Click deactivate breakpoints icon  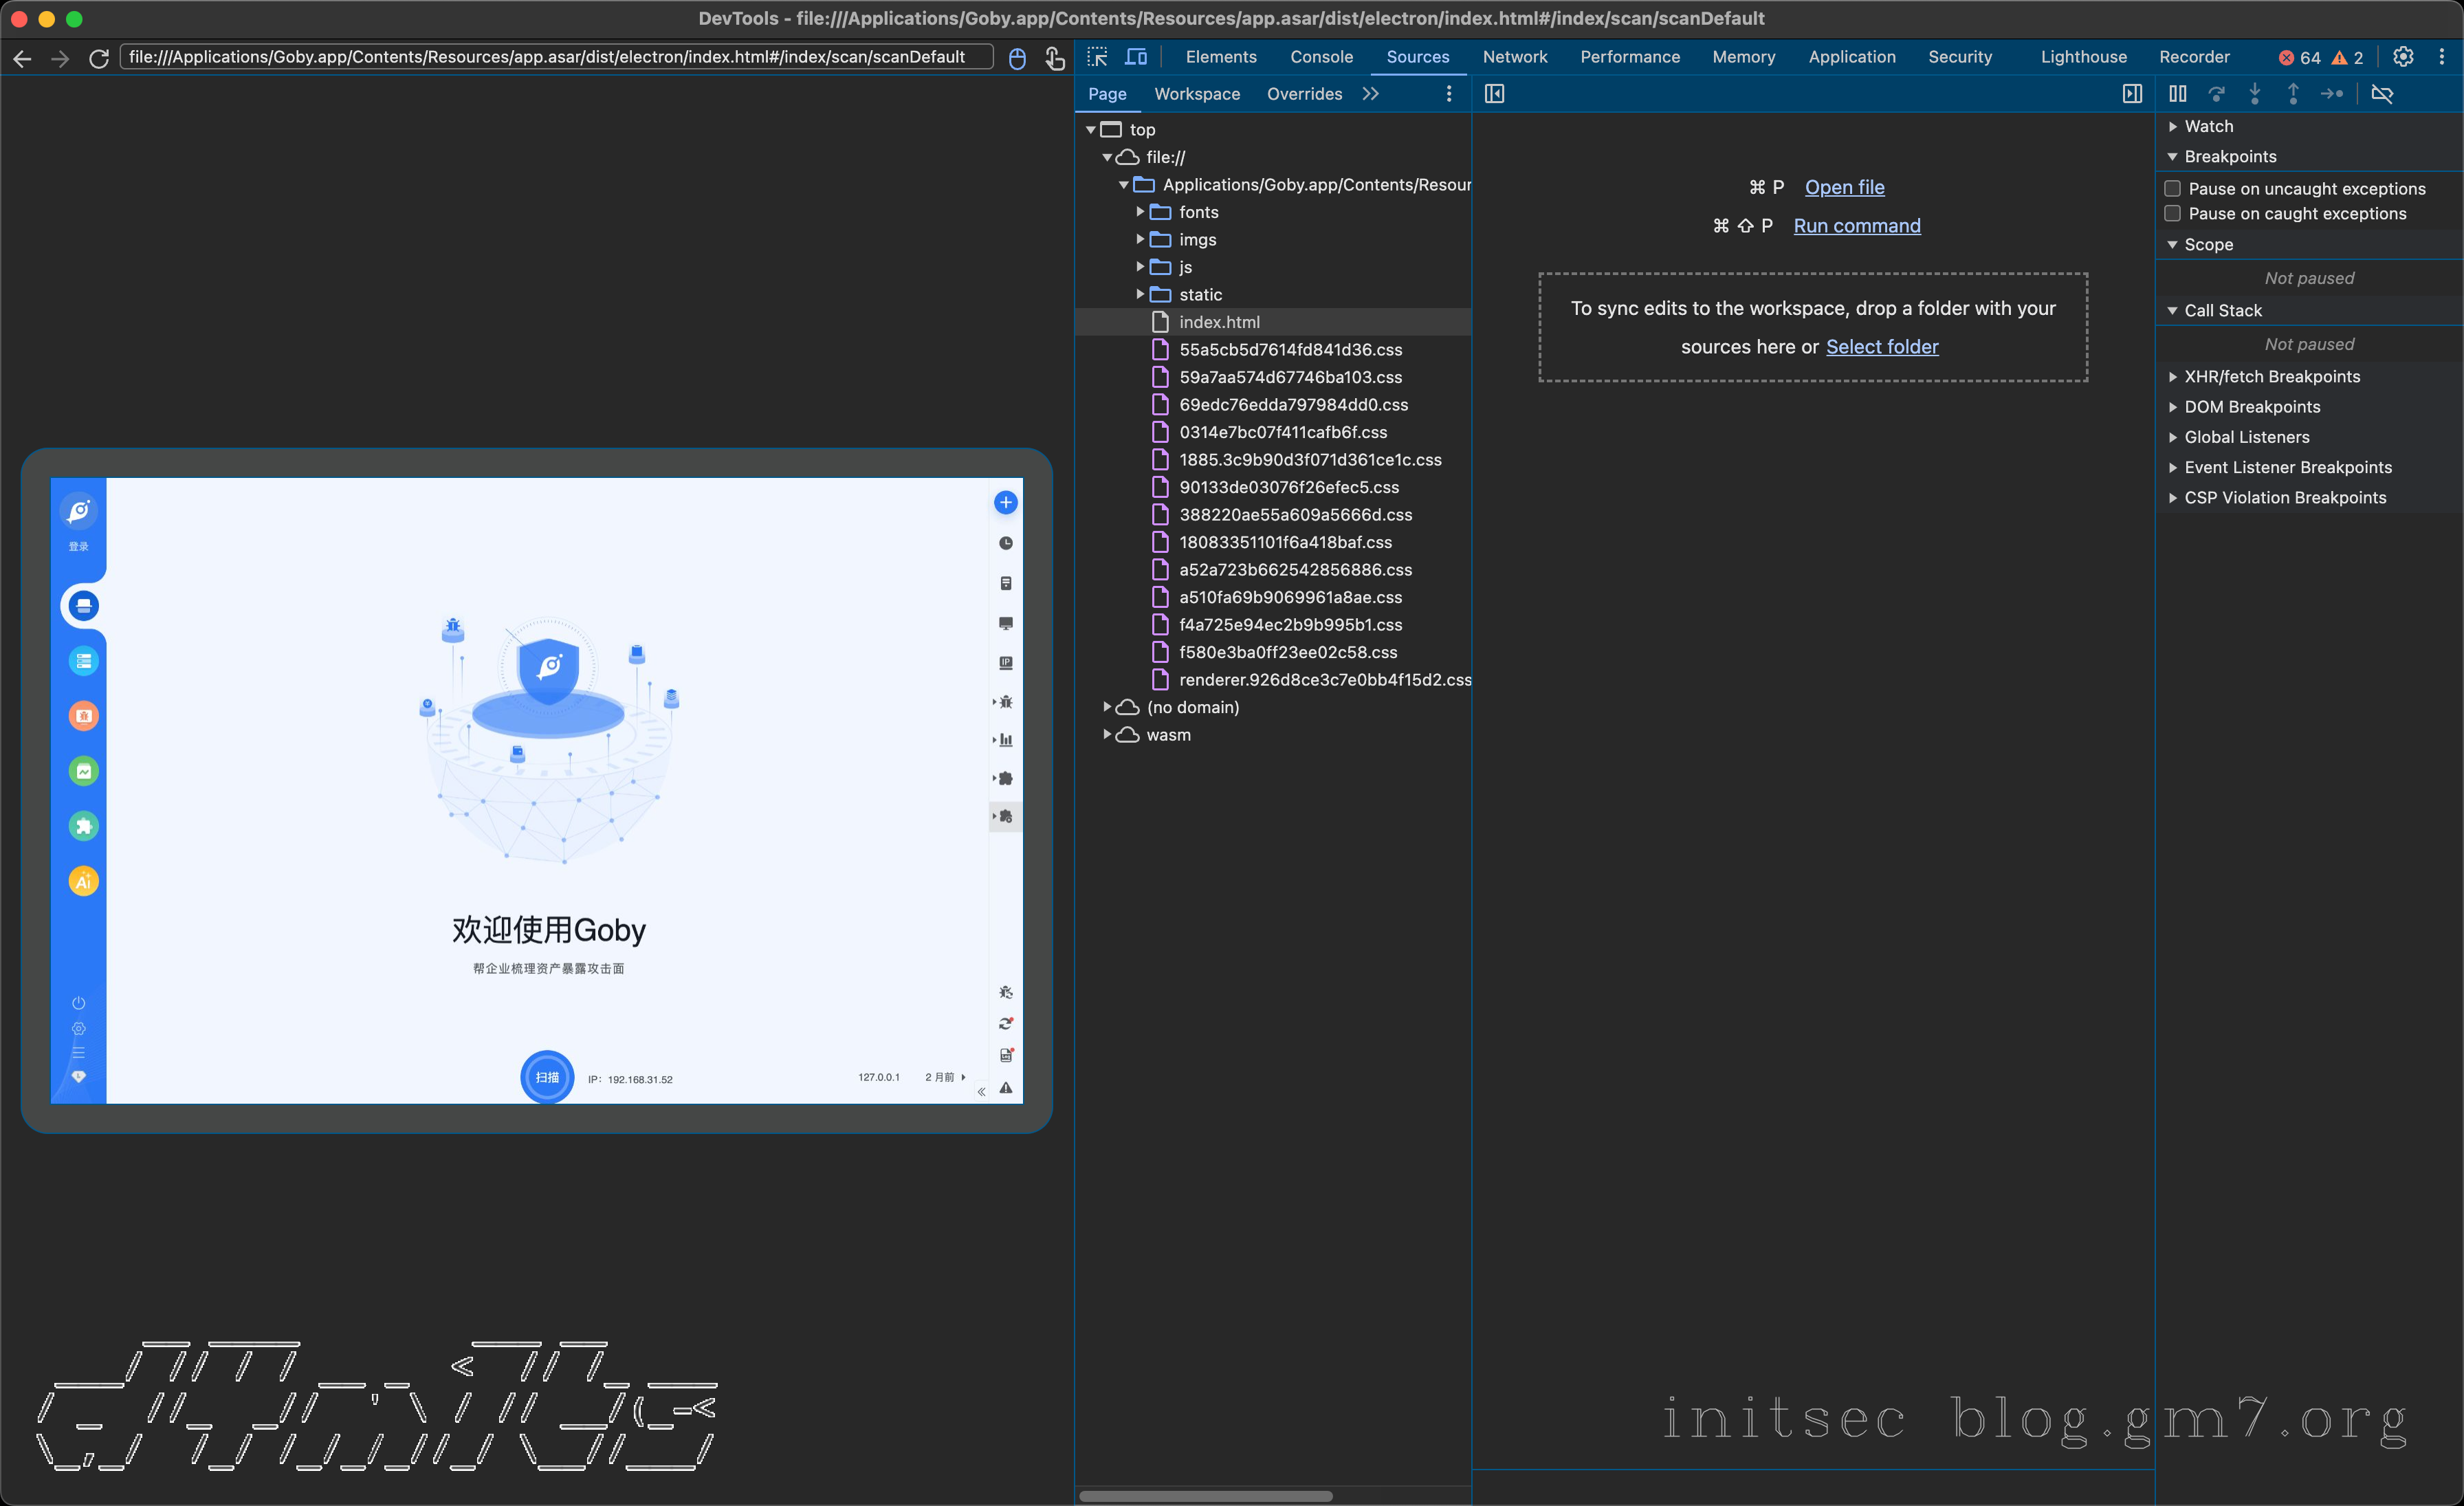tap(2382, 94)
